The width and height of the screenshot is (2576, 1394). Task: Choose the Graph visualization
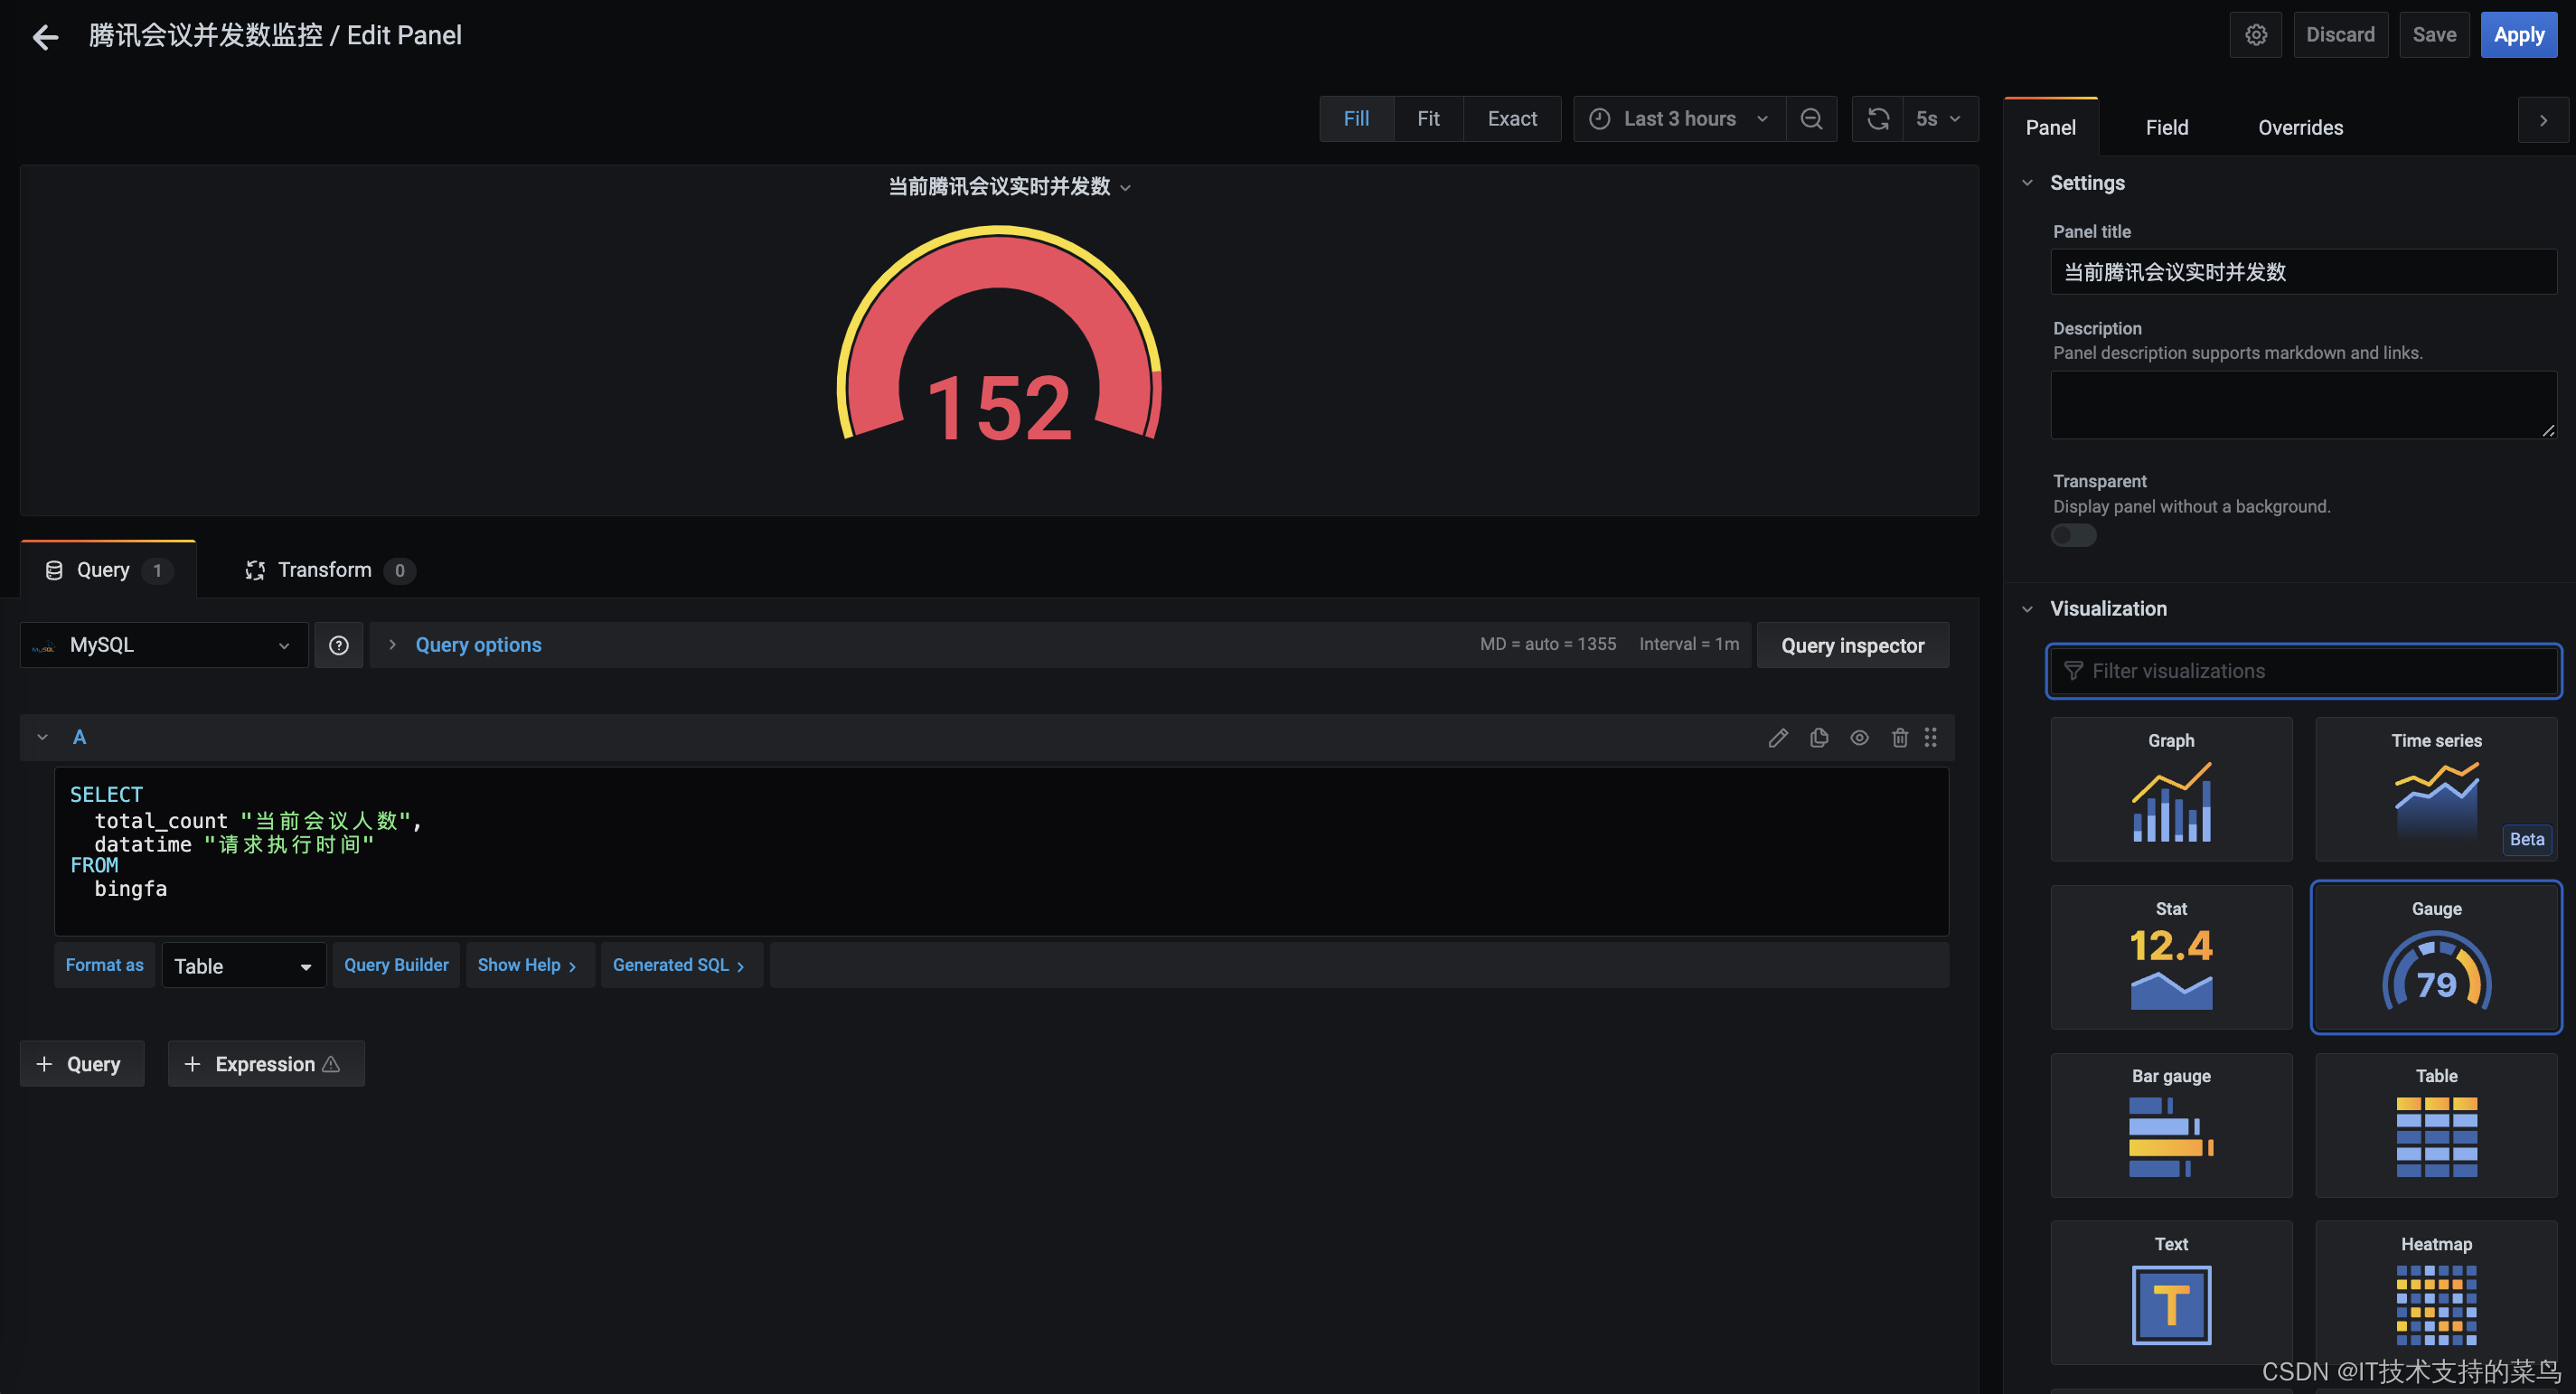[x=2171, y=789]
